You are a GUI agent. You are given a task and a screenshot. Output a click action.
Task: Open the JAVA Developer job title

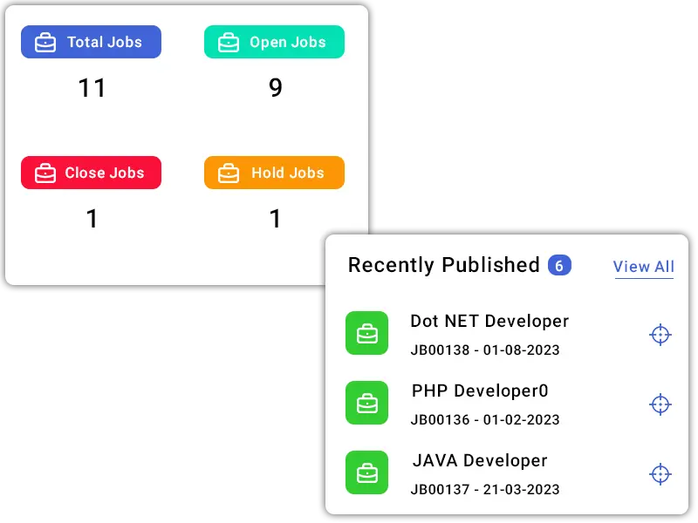coord(480,461)
